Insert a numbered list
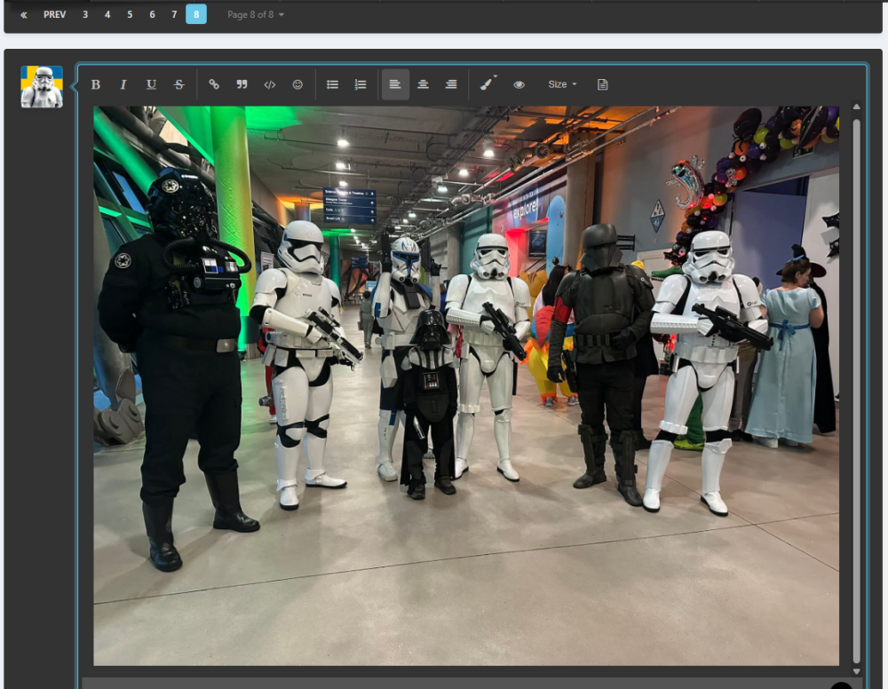 361,84
